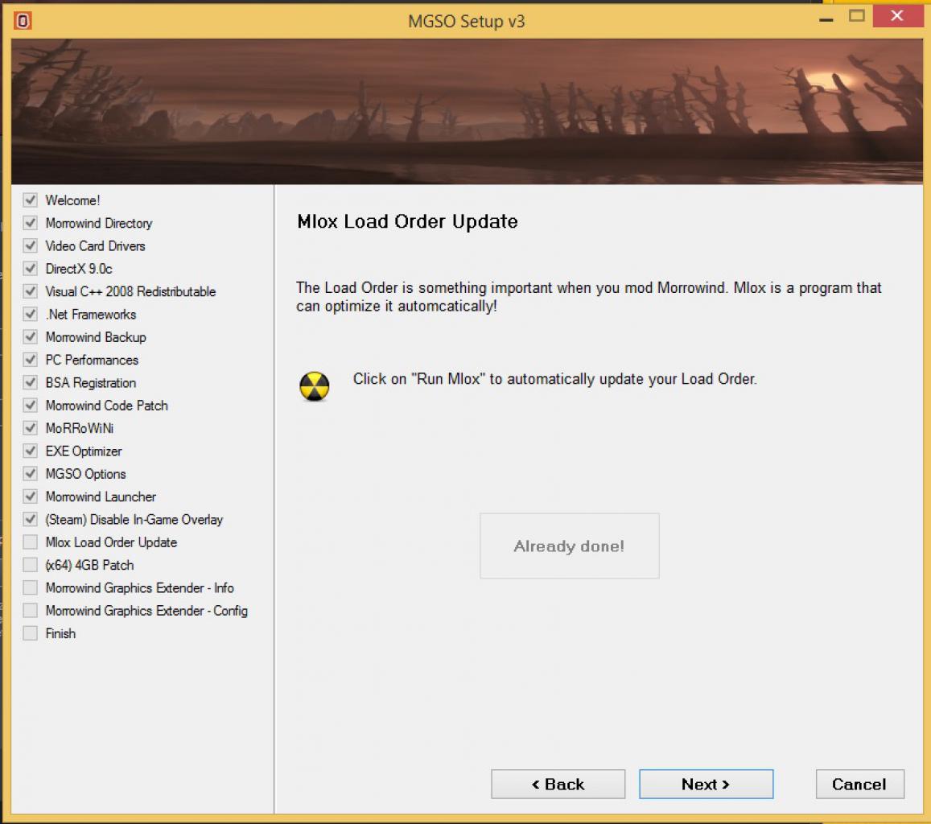Maximize the MGSO Setup window
Screen dimensions: 931x824
857,16
